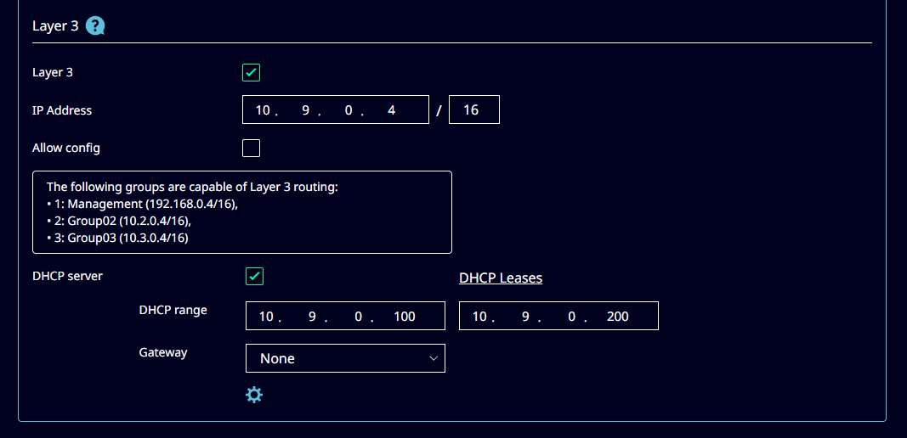Viewport: 907px width, 438px height.
Task: Click DHCP range start second octet
Action: click(x=312, y=317)
